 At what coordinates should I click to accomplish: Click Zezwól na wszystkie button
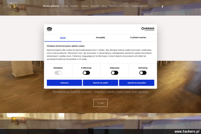coord(136,83)
